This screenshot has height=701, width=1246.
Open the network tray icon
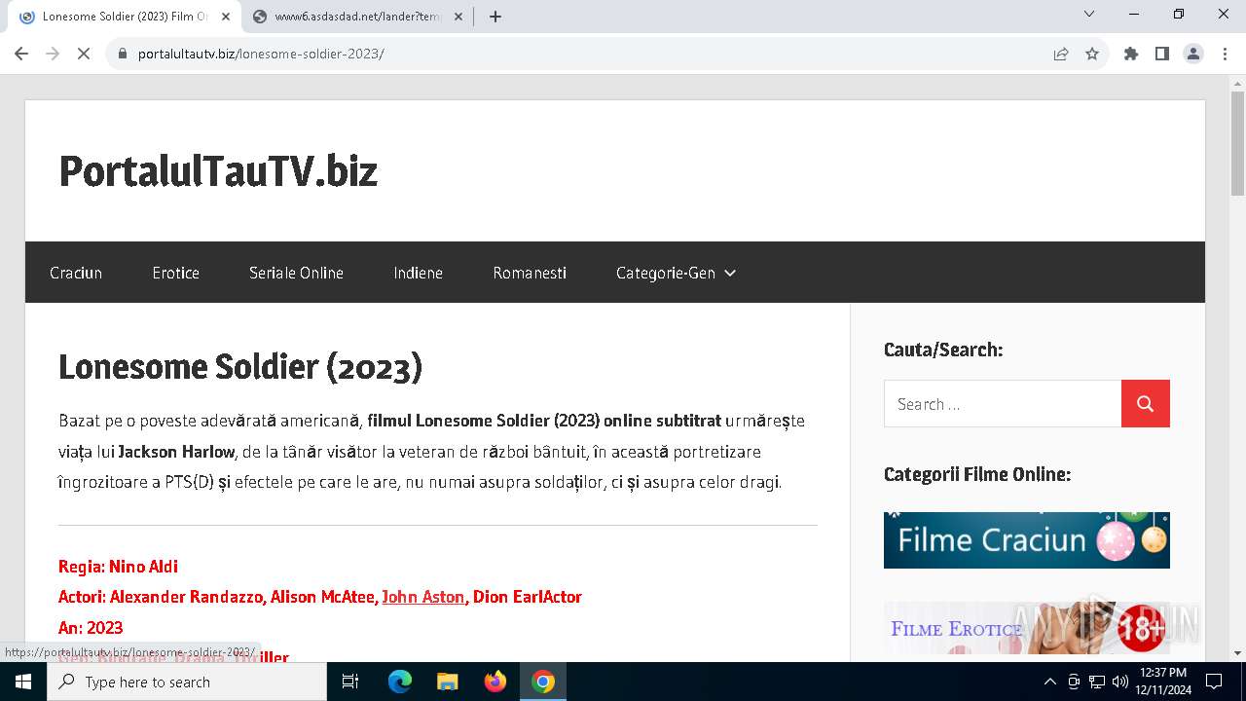[1097, 682]
